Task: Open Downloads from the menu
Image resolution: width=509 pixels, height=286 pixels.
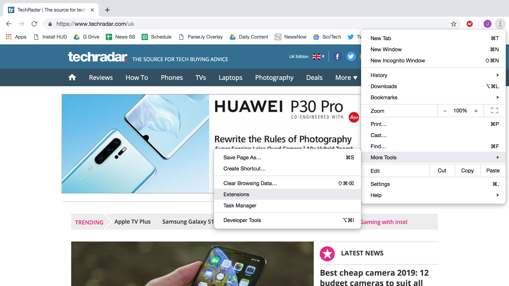Action: 433,86
